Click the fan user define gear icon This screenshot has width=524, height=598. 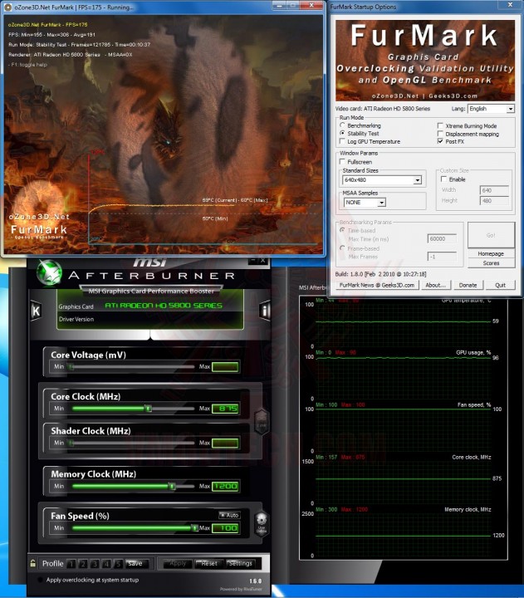tap(262, 523)
